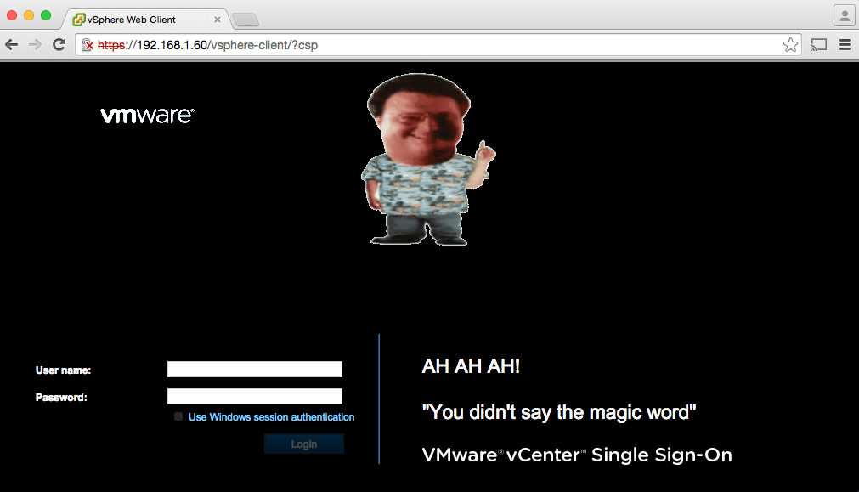Click the Use Windows session authentication label
Viewport: 859px width, 492px height.
coord(271,417)
